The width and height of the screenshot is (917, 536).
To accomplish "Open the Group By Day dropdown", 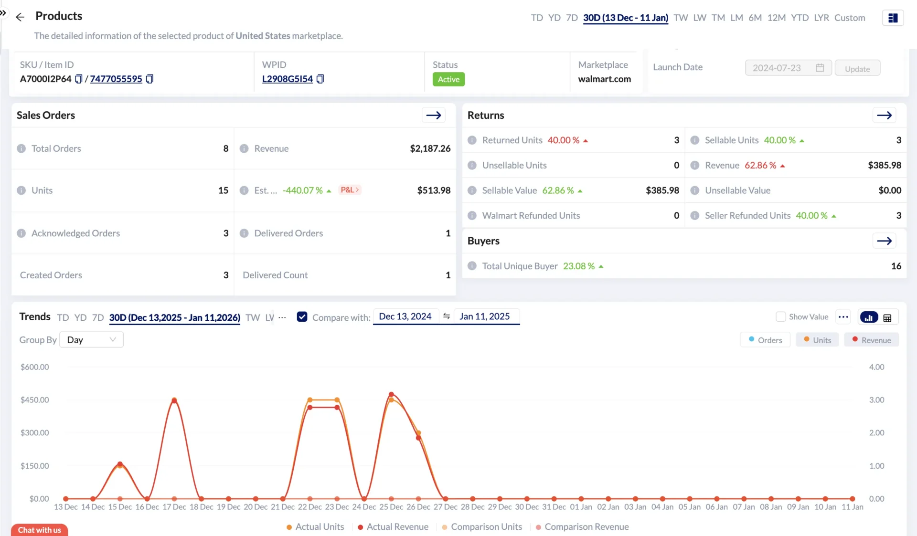I will (91, 340).
